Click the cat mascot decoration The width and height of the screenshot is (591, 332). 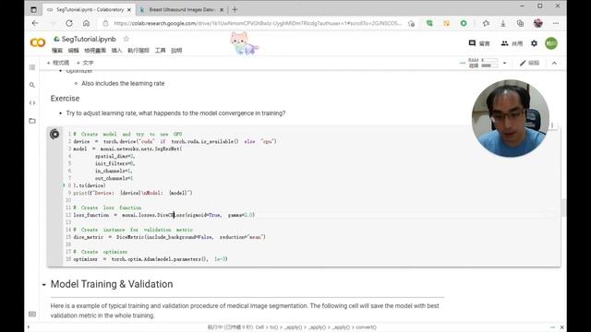[244, 43]
